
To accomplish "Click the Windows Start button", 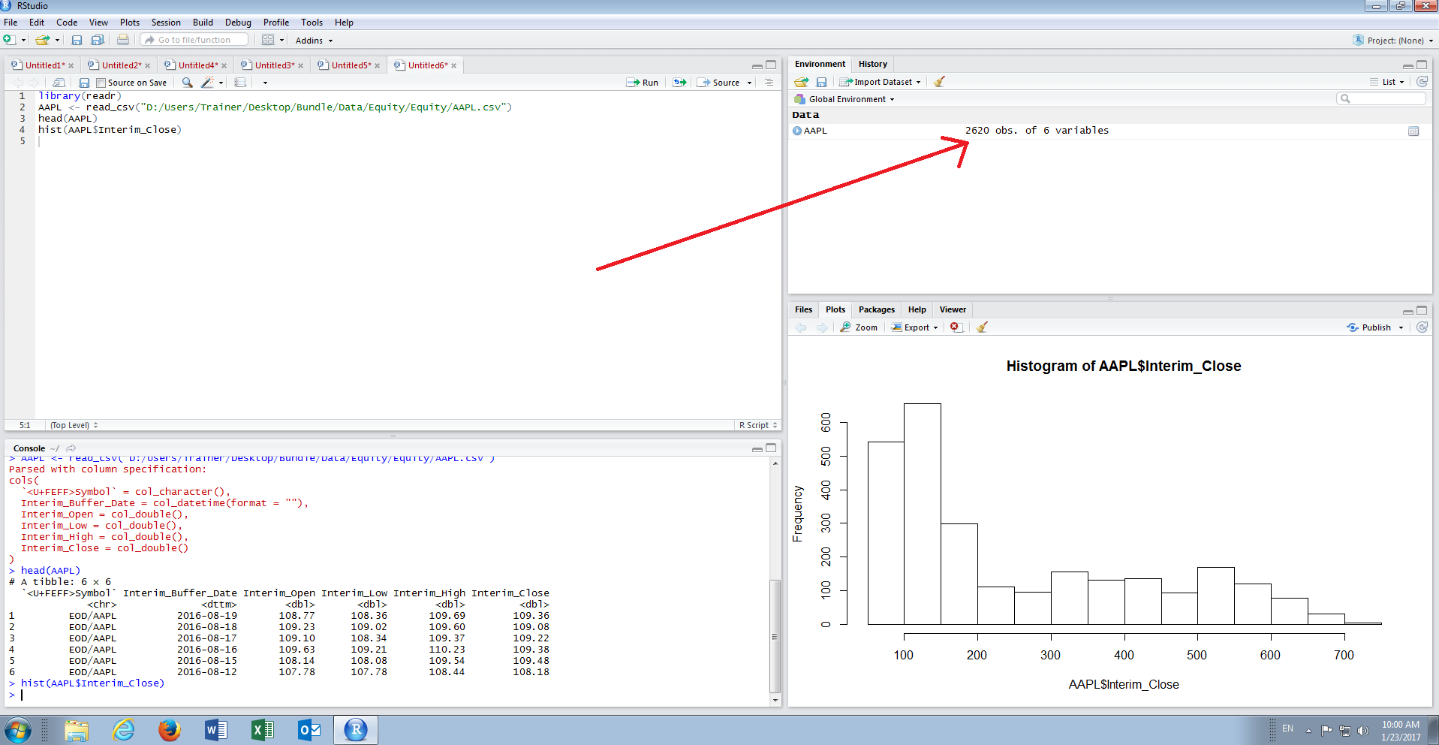I will tap(18, 730).
